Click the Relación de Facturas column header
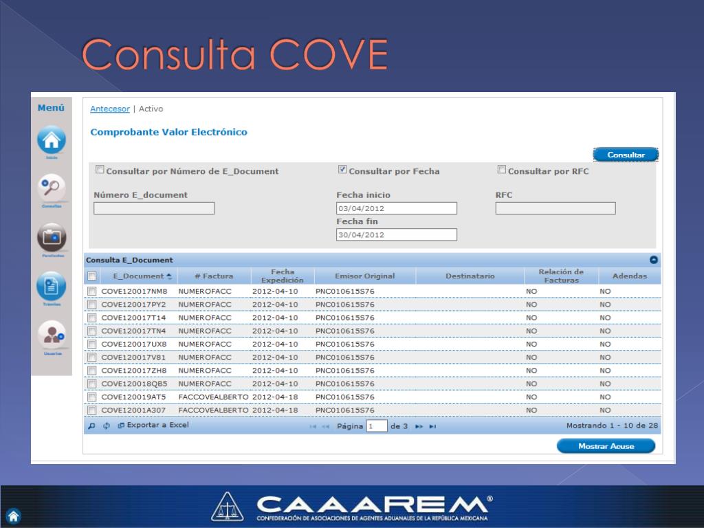The height and width of the screenshot is (528, 704). (561, 276)
